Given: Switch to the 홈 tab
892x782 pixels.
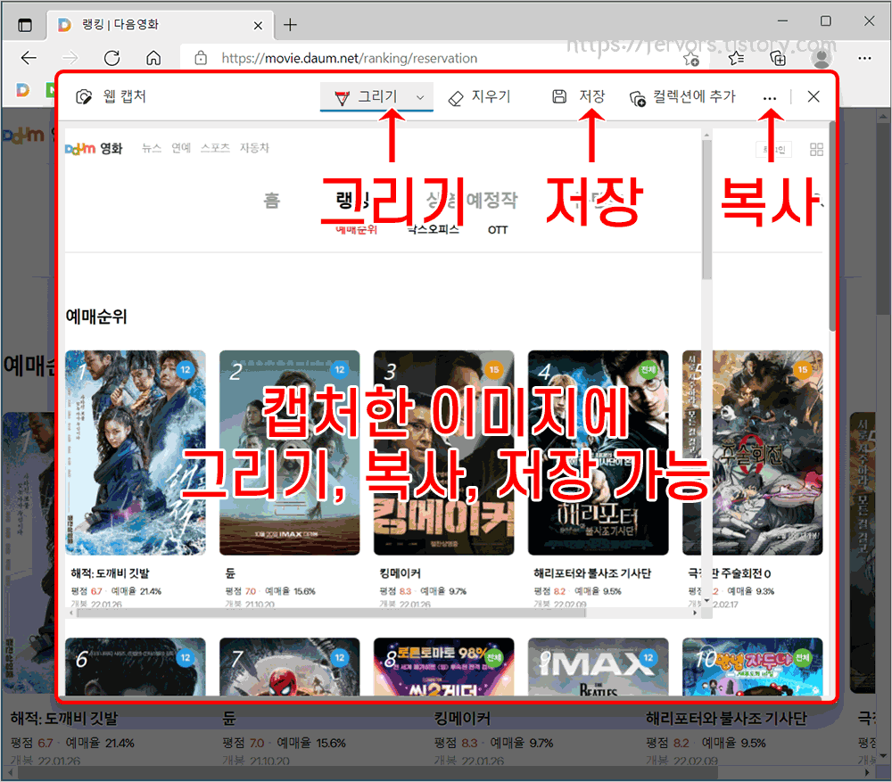Looking at the screenshot, I should point(272,201).
